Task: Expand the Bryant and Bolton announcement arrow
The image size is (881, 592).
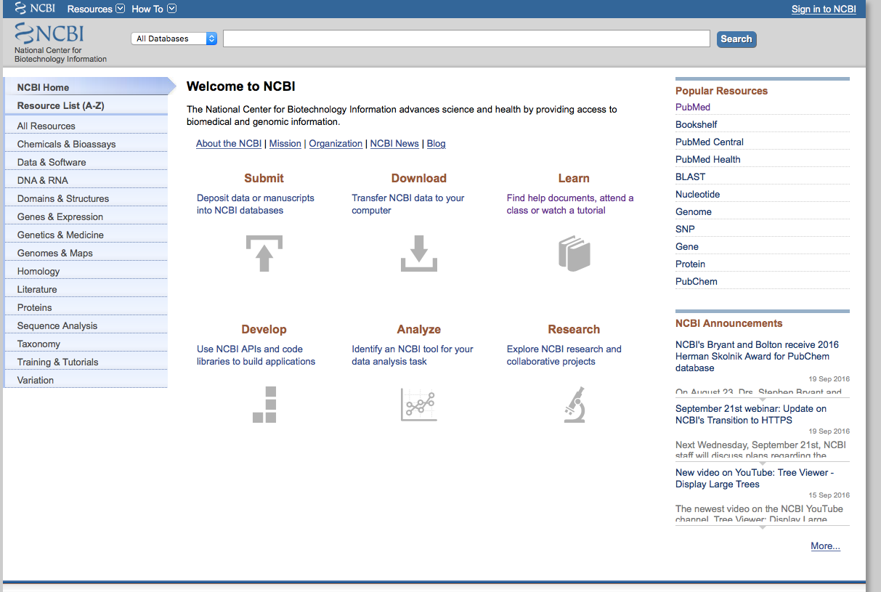Action: tap(762, 399)
